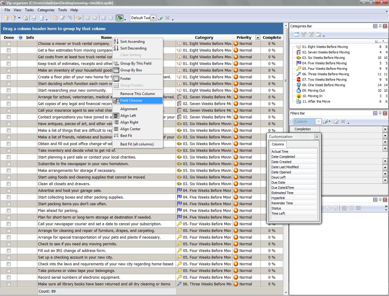Close the Customization dialog

[x=317, y=137]
